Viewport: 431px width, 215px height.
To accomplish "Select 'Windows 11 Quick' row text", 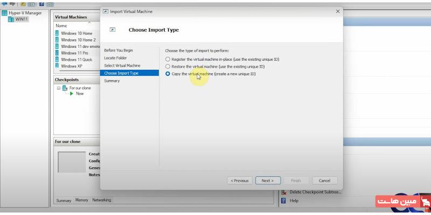I will [77, 60].
